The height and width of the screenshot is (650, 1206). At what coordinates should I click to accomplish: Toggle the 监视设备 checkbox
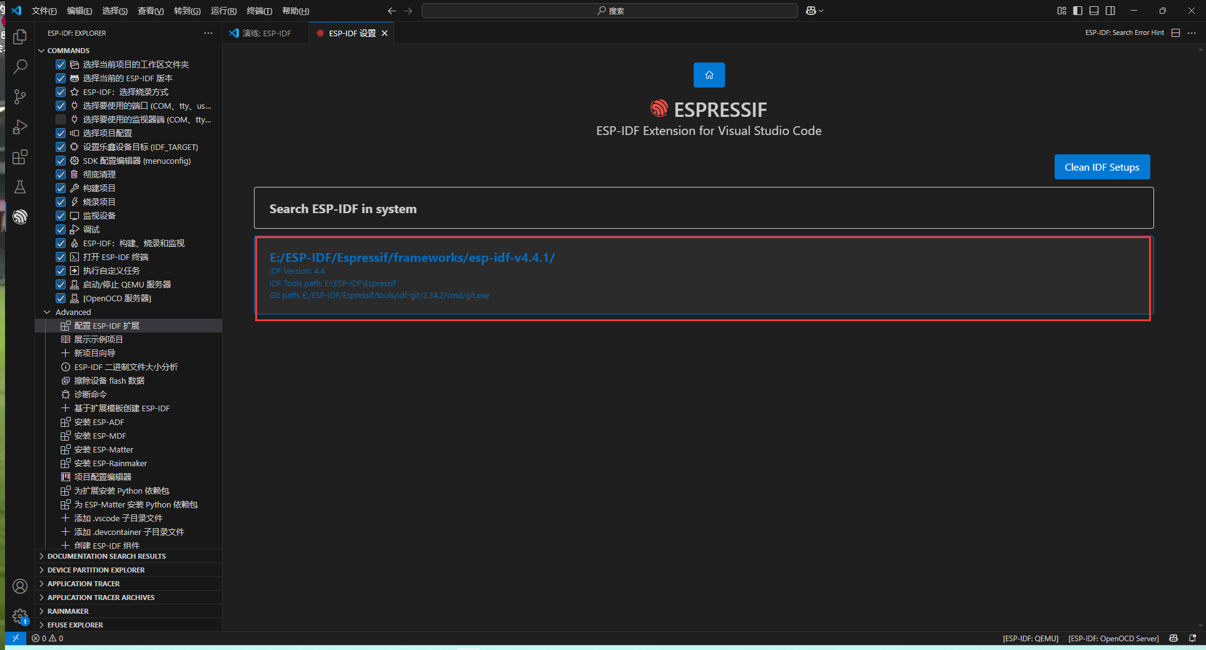click(61, 216)
